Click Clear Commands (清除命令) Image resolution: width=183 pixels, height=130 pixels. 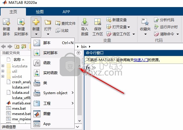(164, 34)
